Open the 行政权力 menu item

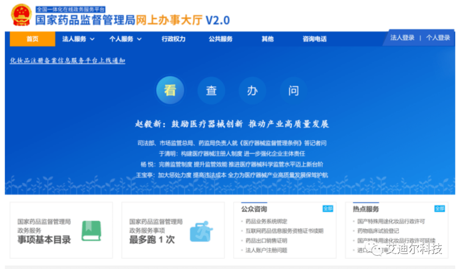(173, 39)
